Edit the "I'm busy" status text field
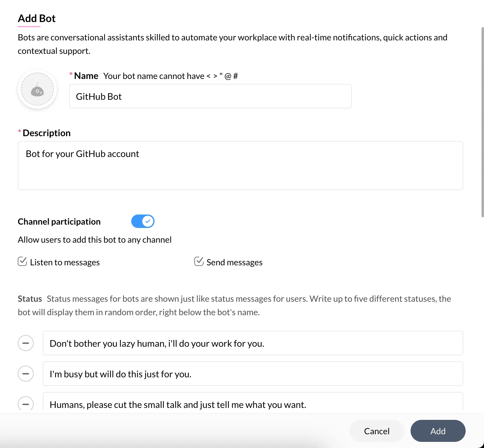 [252, 374]
